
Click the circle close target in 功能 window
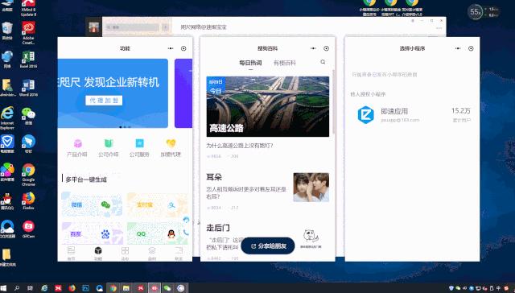tap(183, 48)
